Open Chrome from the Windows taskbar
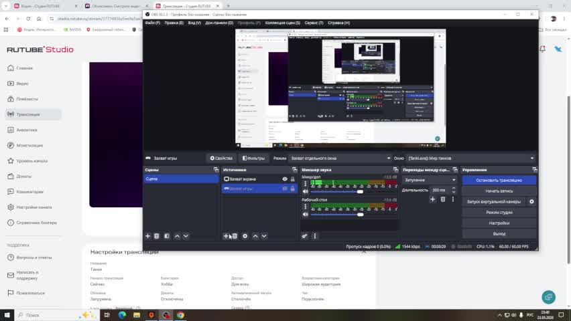571x321 pixels. (x=180, y=315)
